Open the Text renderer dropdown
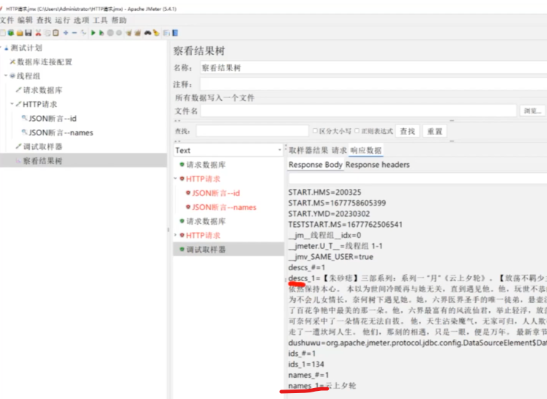Screen dimensions: 547x399 tap(228, 150)
